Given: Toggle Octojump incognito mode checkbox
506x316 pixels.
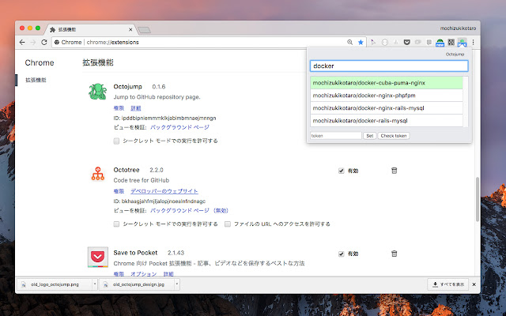Looking at the screenshot, I should tap(116, 141).
